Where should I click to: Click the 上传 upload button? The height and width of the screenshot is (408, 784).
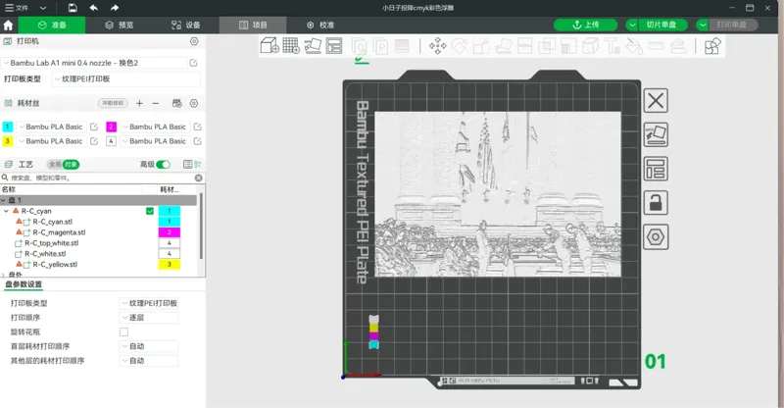point(585,25)
